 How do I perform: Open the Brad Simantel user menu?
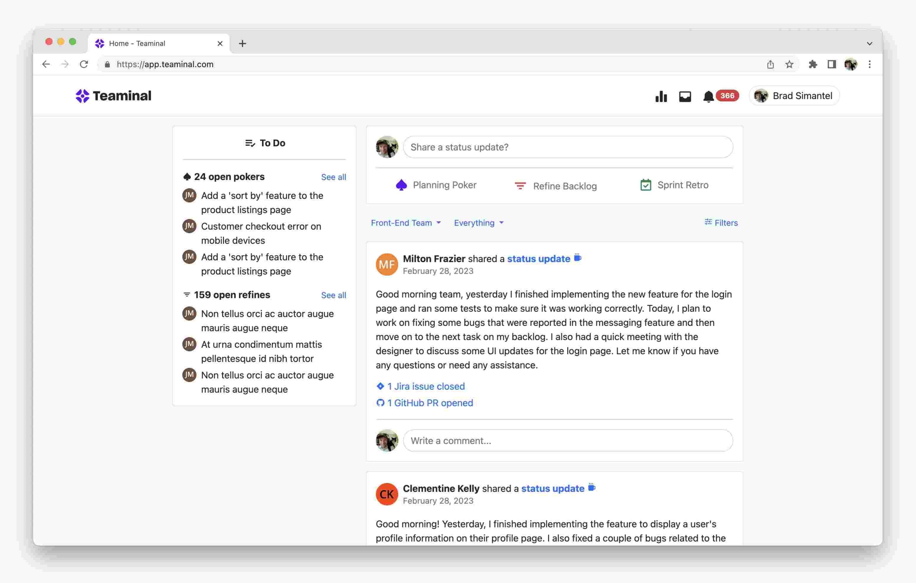(x=794, y=96)
